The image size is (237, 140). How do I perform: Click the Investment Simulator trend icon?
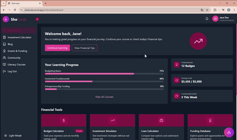(x=112, y=120)
